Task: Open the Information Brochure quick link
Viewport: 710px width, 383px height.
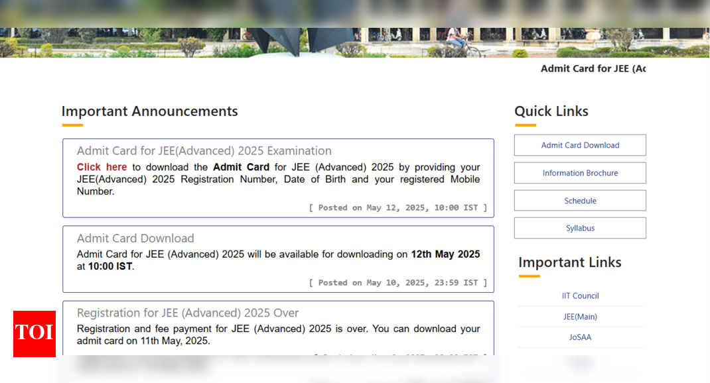Action: pyautogui.click(x=580, y=173)
